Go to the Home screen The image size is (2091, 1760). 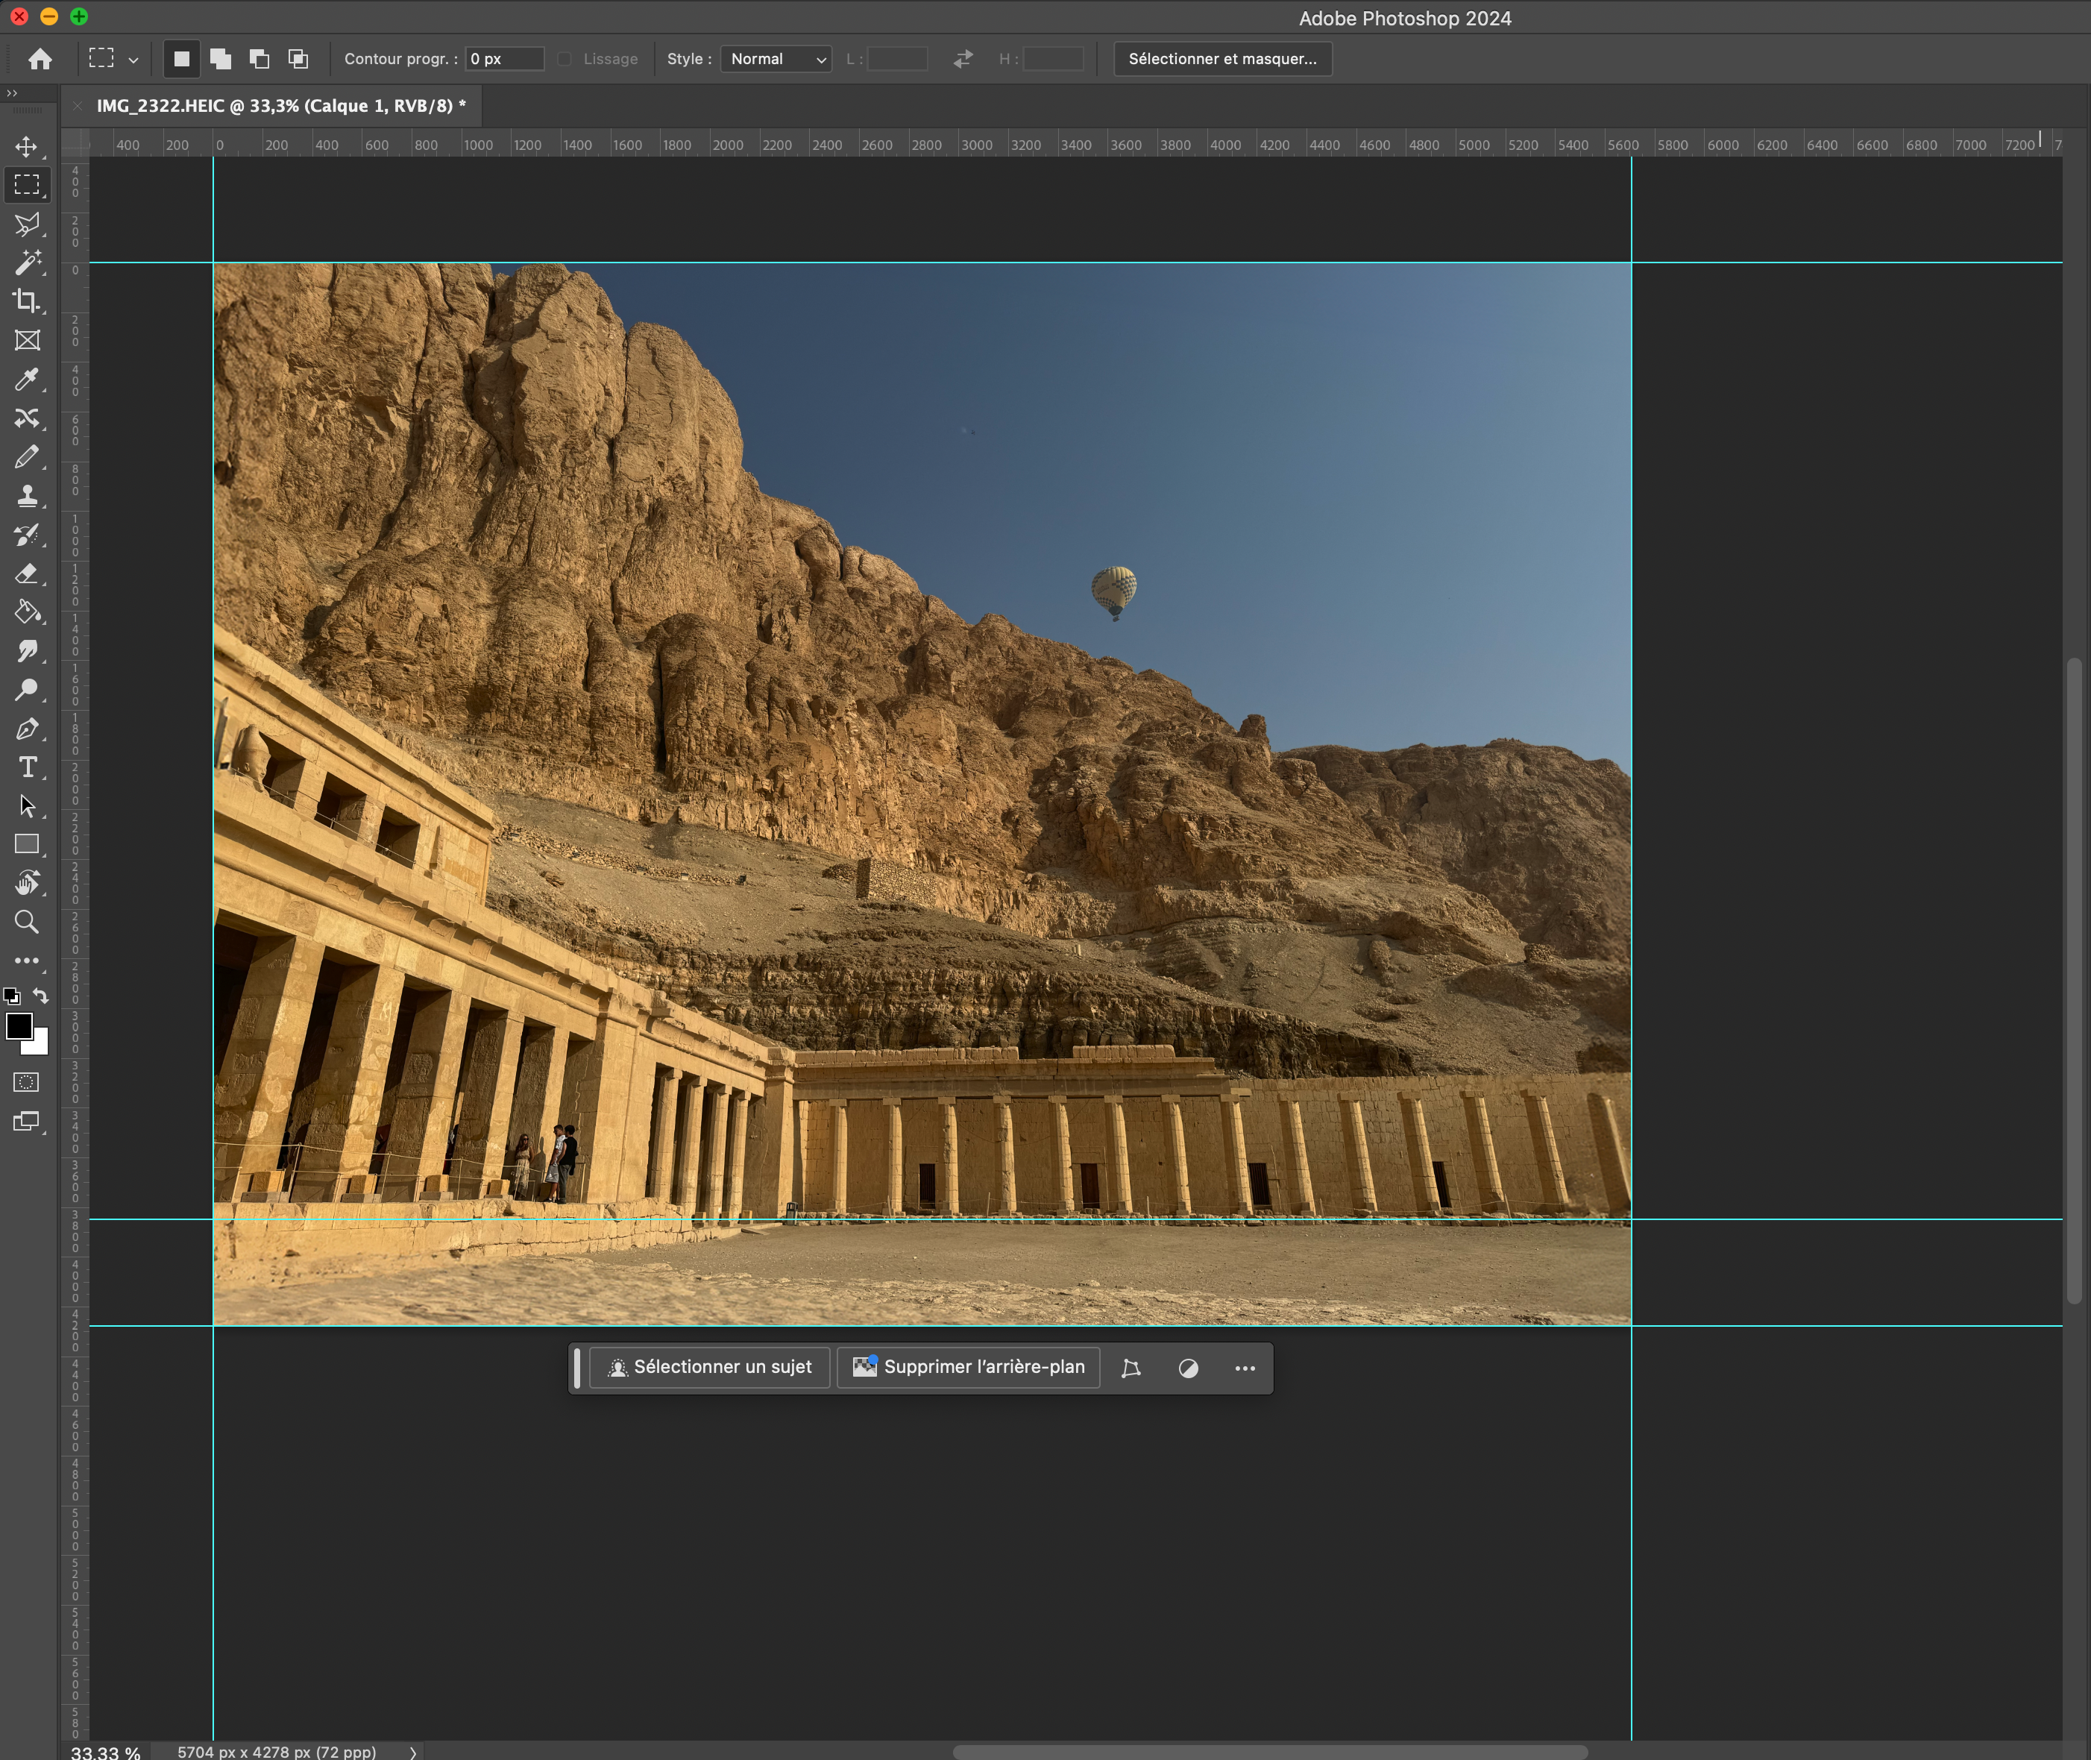click(x=40, y=59)
